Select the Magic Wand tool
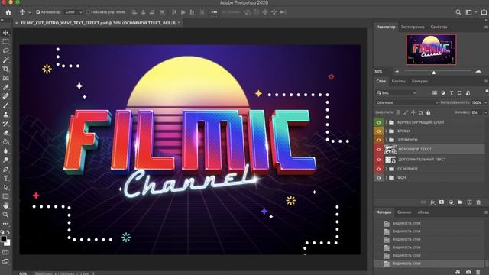The width and height of the screenshot is (489, 275). pyautogui.click(x=5, y=60)
